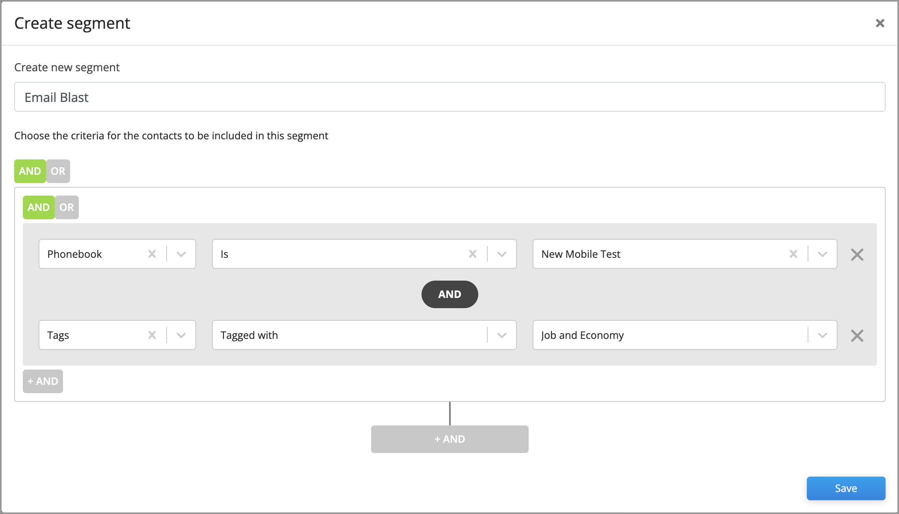Expand the Tagged with operator dropdown
Screen dimensions: 899x514
(x=502, y=335)
